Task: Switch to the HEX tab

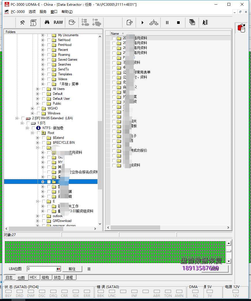Action: click(x=33, y=277)
